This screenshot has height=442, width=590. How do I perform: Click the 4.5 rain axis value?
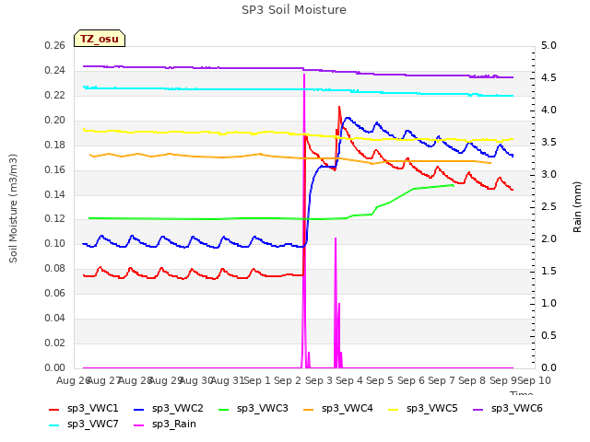[x=549, y=77]
